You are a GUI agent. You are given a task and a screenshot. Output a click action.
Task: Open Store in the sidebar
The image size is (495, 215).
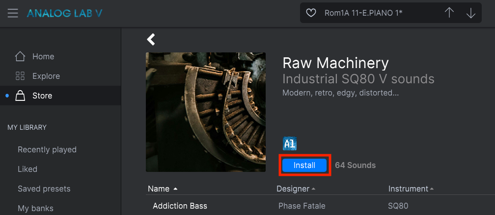tap(60, 96)
